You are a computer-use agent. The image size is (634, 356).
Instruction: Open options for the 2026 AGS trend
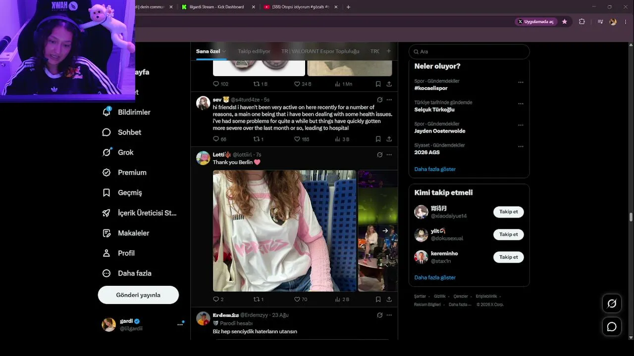[x=521, y=147]
